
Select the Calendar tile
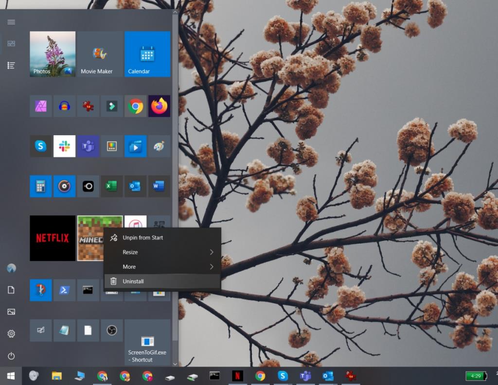pos(147,54)
